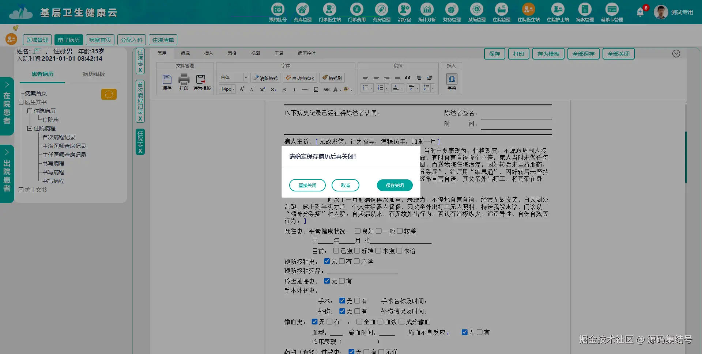Tick the 好转 checkbox
The width and height of the screenshot is (702, 354).
(x=357, y=251)
